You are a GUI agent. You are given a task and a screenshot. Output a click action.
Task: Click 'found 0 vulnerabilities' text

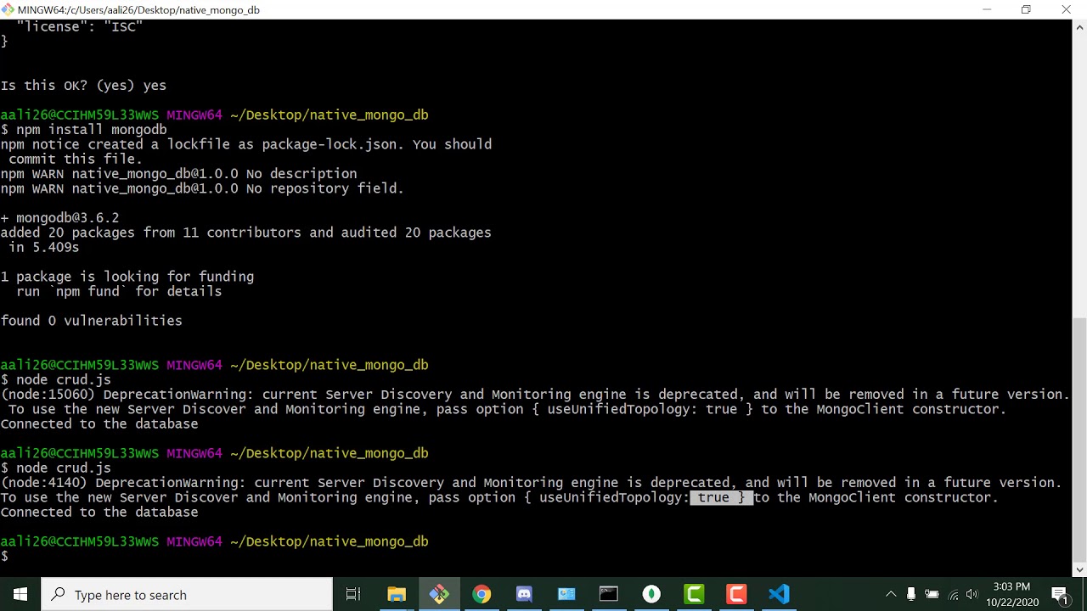coord(91,321)
